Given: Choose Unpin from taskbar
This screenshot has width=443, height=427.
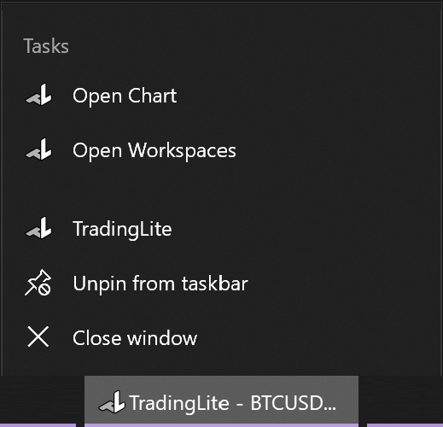Looking at the screenshot, I should pyautogui.click(x=221, y=284).
